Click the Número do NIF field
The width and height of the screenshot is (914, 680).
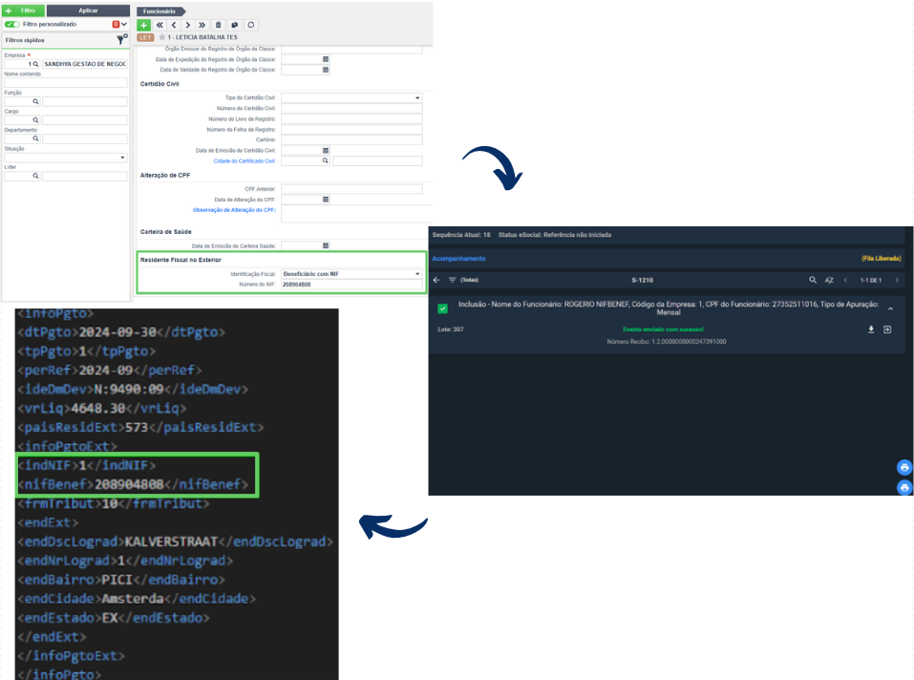[x=351, y=285]
